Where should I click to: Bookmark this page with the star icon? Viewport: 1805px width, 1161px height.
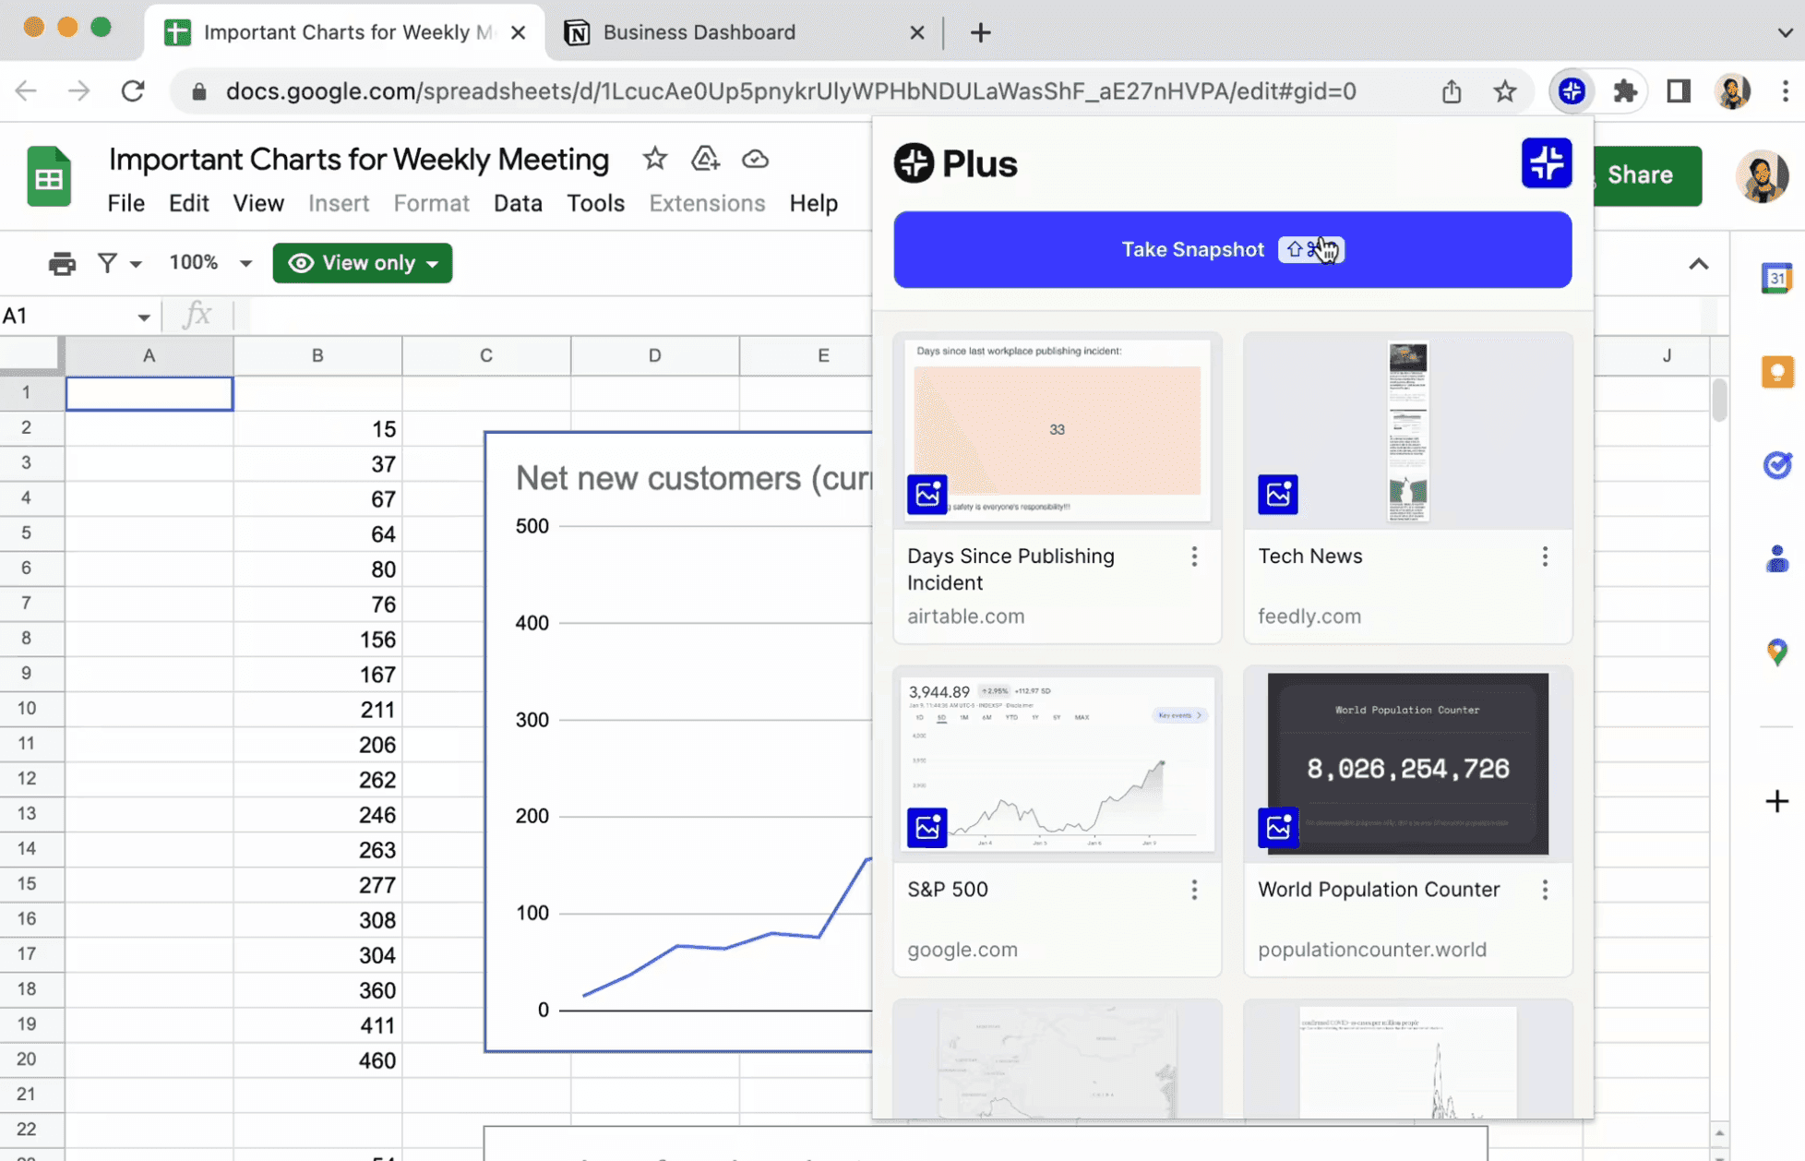[x=1505, y=91]
